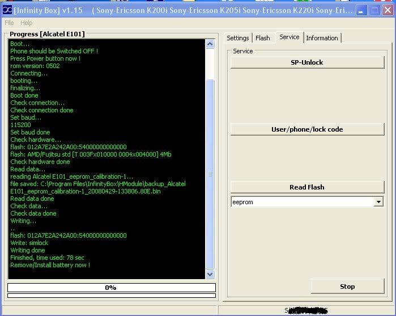Image resolution: width=396 pixels, height=316 pixels.
Task: Click the 0% progress bar
Action: tap(112, 288)
